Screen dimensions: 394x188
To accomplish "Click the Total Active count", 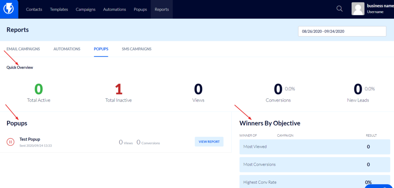I will pyautogui.click(x=39, y=89).
